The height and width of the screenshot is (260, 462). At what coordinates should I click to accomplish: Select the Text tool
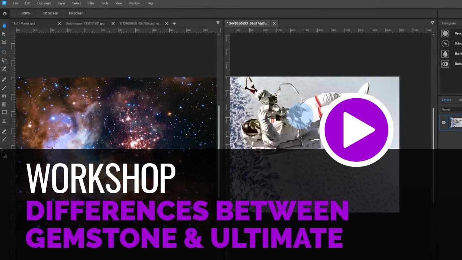4,121
